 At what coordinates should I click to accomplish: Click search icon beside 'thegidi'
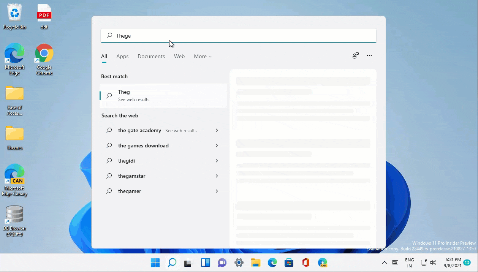click(x=109, y=161)
